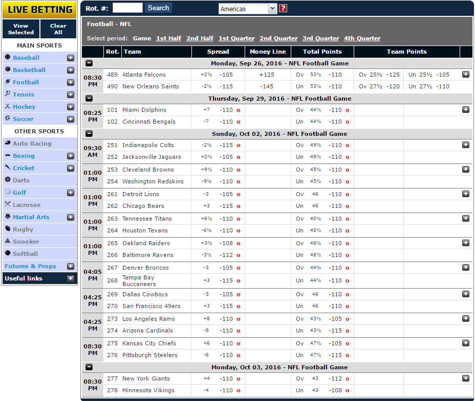475x401 pixels.
Task: Expand the Football sidebar plus icon
Action: 71,82
